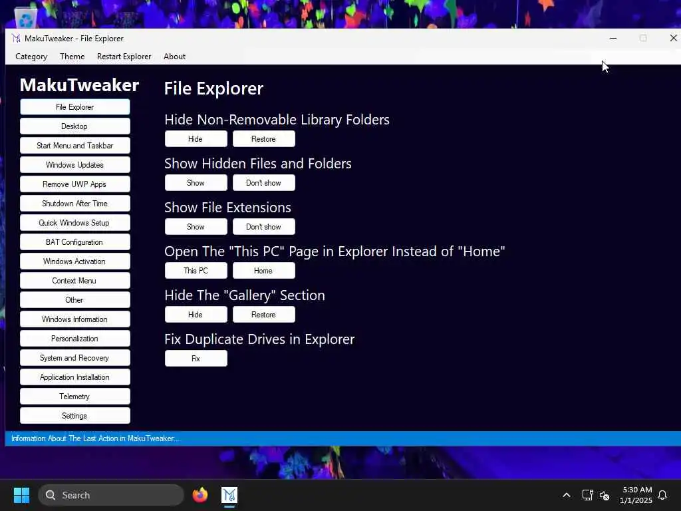Open Windows Information category
Viewport: 681px width, 511px height.
(74, 319)
